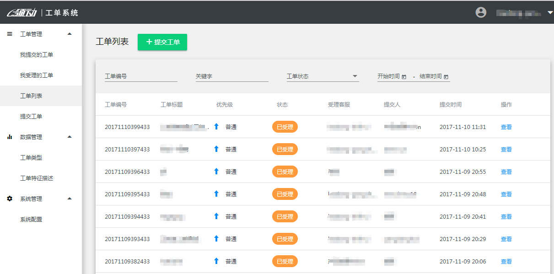This screenshot has height=274, width=554.
Task: Click the logo in the top header
Action: [23, 13]
